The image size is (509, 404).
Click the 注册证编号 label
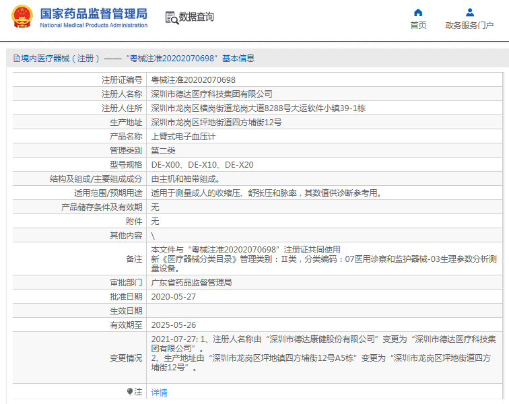(x=122, y=80)
